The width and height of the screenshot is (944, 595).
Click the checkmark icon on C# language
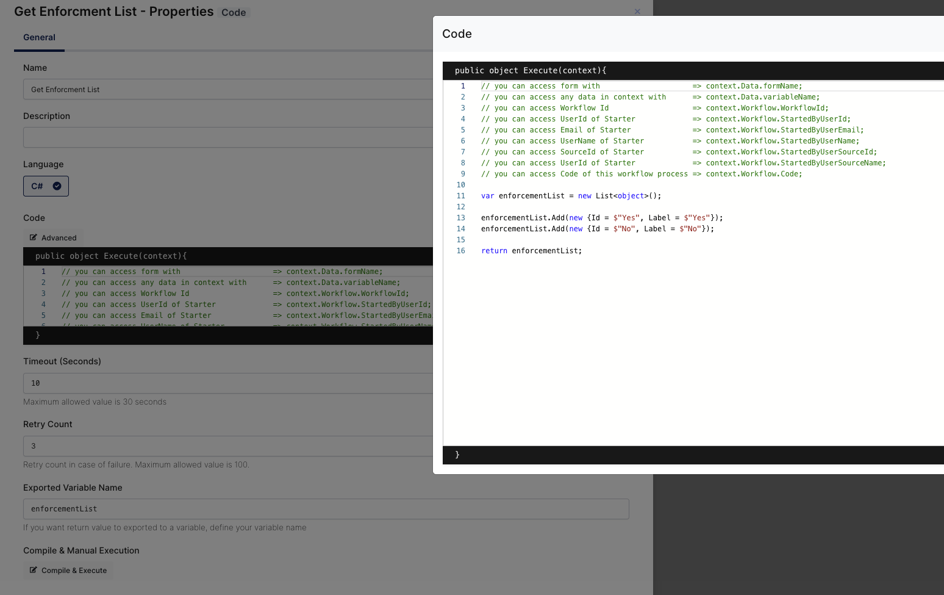[57, 186]
